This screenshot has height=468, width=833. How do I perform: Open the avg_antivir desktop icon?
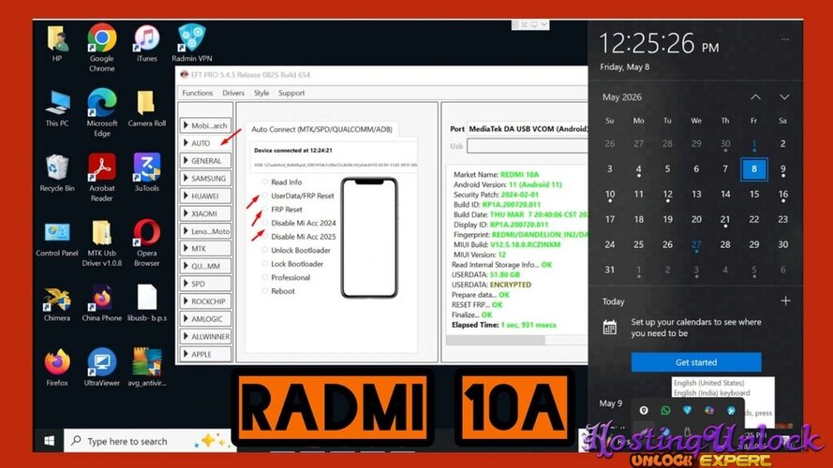[x=146, y=368]
